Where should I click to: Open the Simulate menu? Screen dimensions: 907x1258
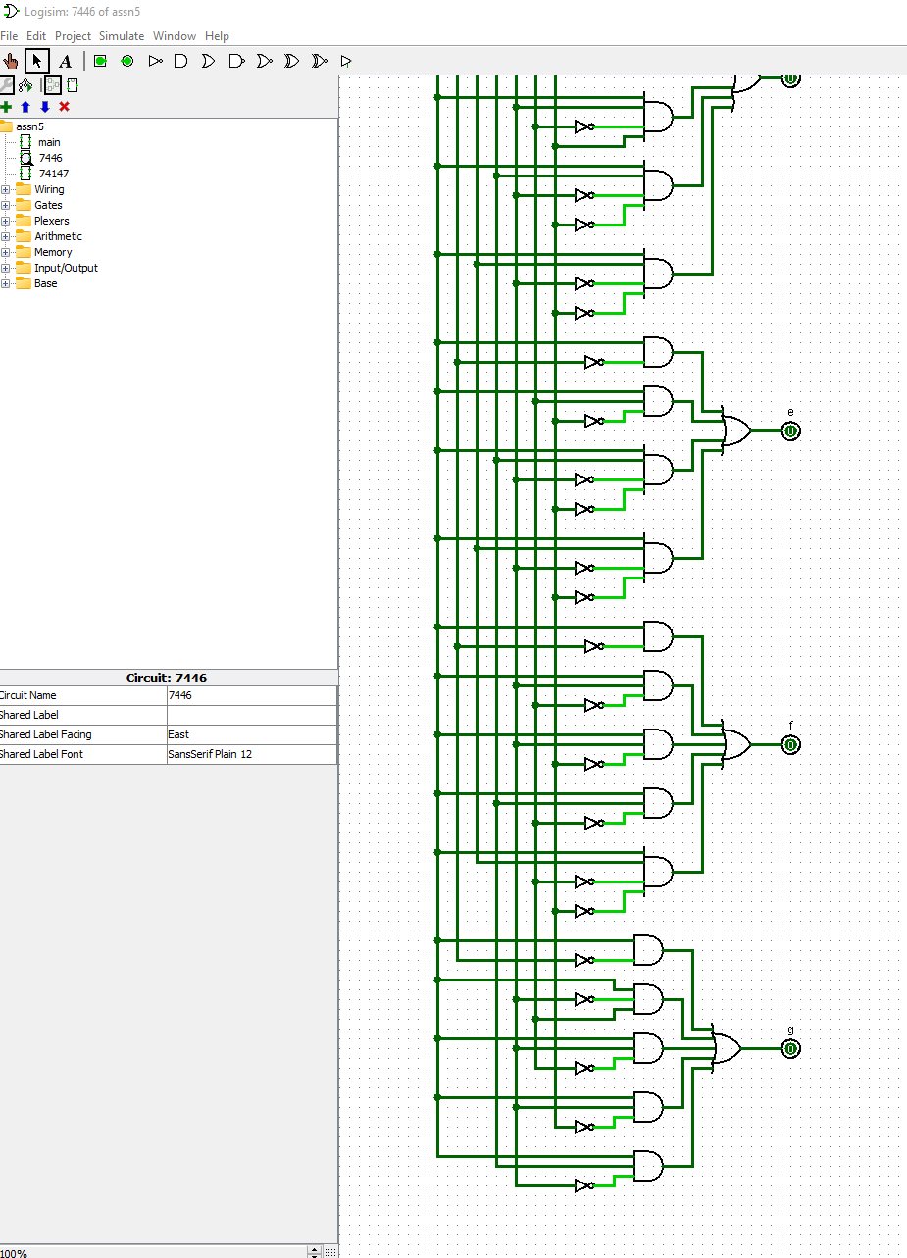[122, 36]
